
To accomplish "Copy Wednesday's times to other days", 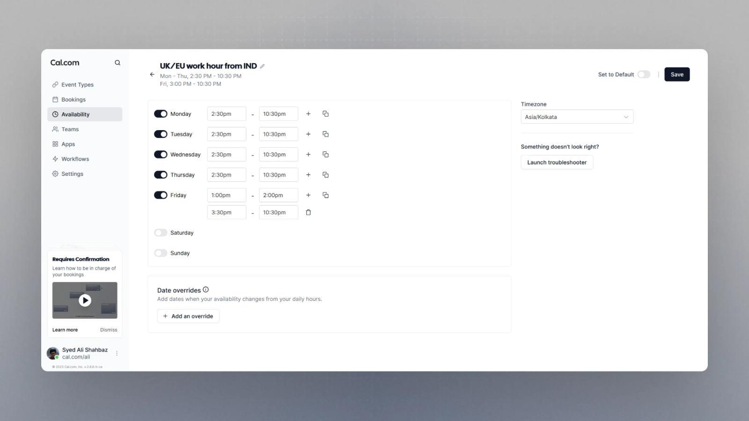I will 326,155.
